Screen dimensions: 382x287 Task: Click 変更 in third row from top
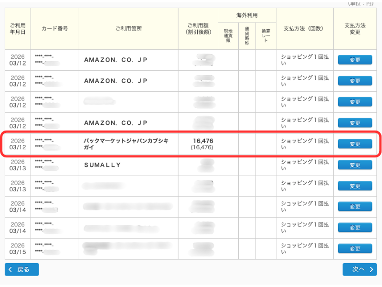click(355, 102)
